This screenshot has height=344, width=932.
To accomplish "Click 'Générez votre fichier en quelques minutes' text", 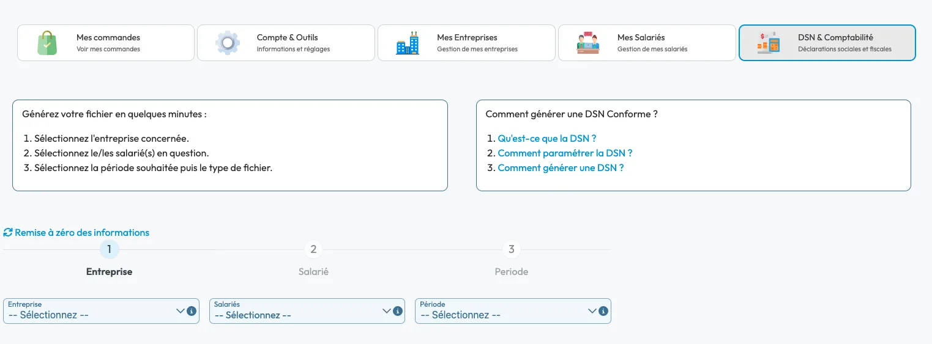I will (114, 114).
